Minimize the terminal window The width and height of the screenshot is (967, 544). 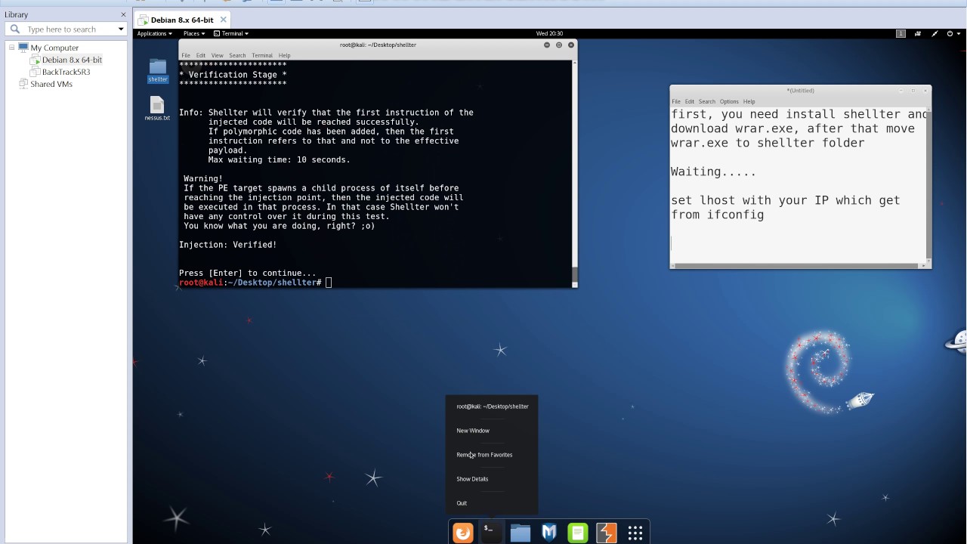[547, 45]
